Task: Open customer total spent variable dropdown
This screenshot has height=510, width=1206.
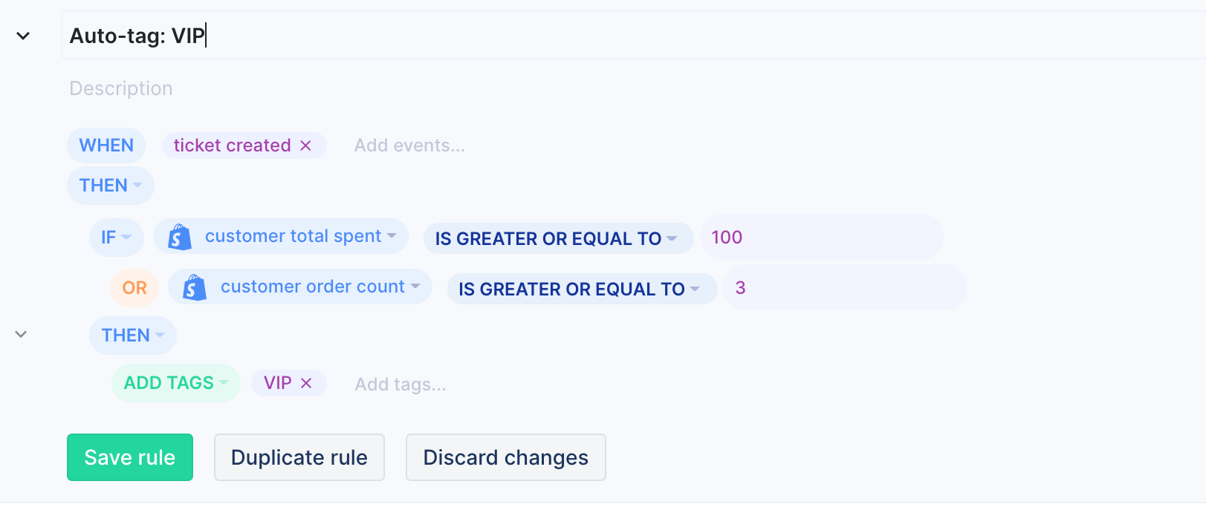Action: pyautogui.click(x=281, y=237)
